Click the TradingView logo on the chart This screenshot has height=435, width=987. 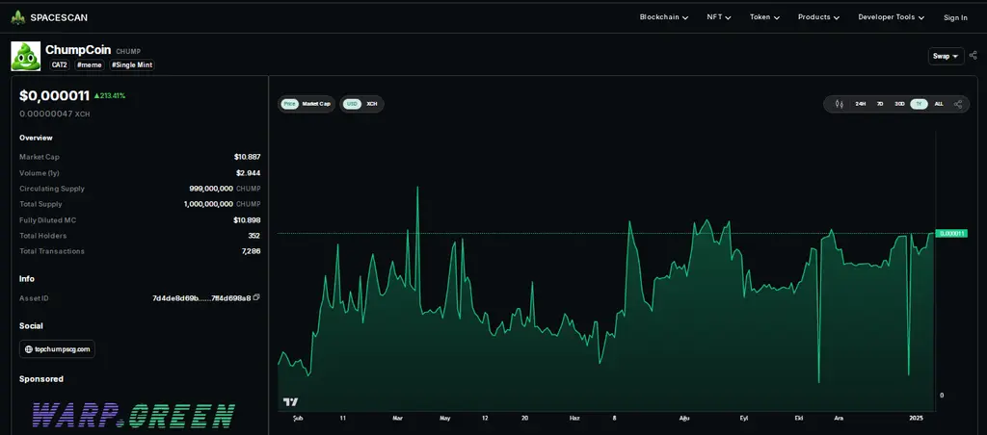tap(290, 401)
